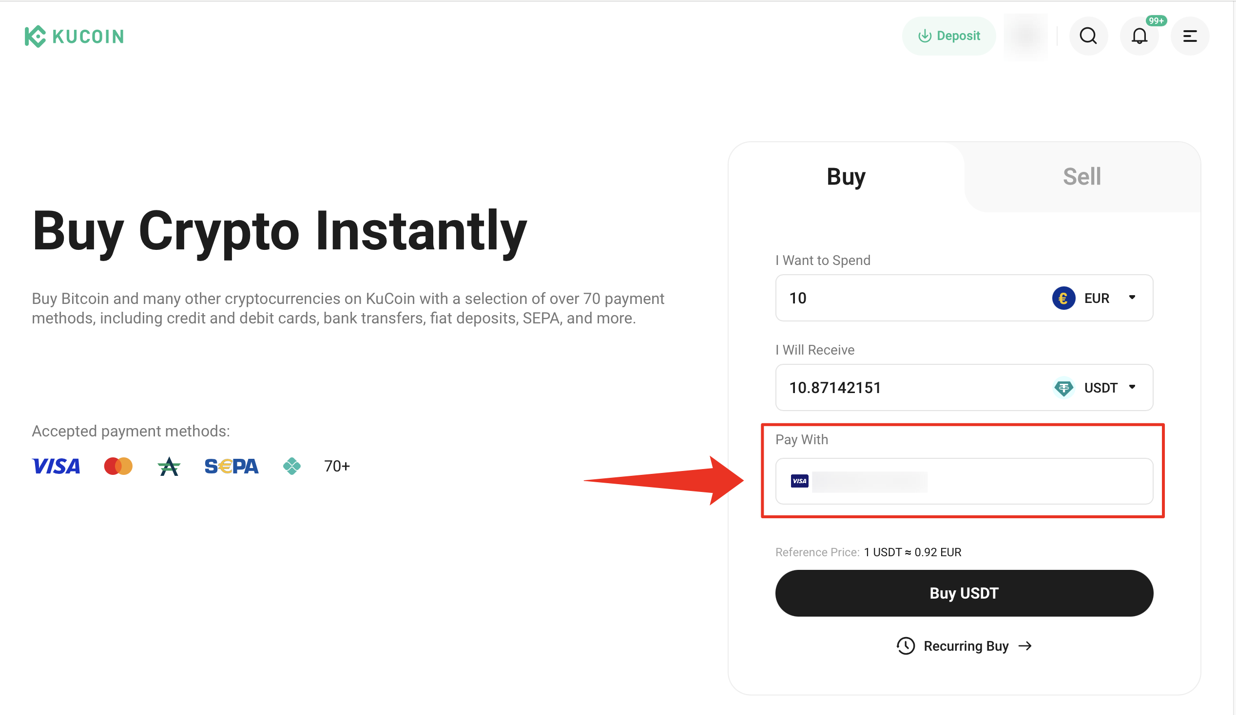Click the Deposit button
Image resolution: width=1236 pixels, height=715 pixels.
point(948,36)
